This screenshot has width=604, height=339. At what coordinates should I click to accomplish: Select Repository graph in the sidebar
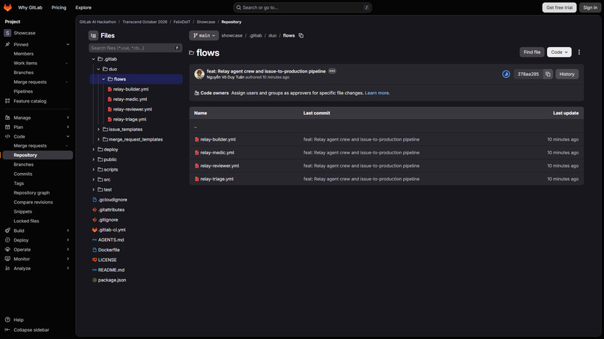[31, 193]
